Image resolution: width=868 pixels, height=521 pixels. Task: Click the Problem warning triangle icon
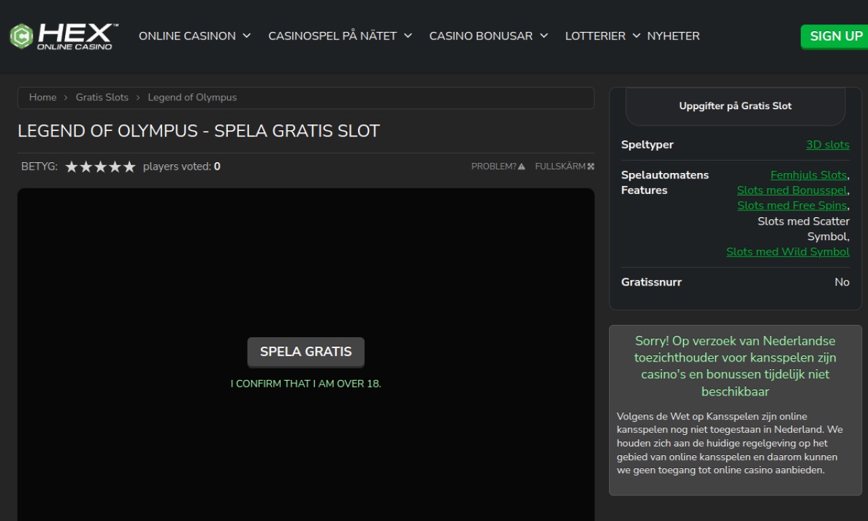coord(521,167)
